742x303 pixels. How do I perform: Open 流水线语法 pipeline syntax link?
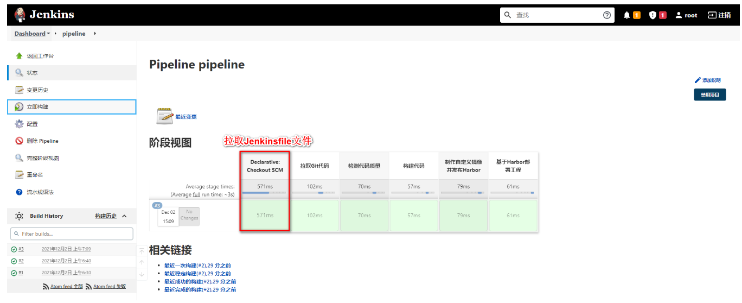40,192
